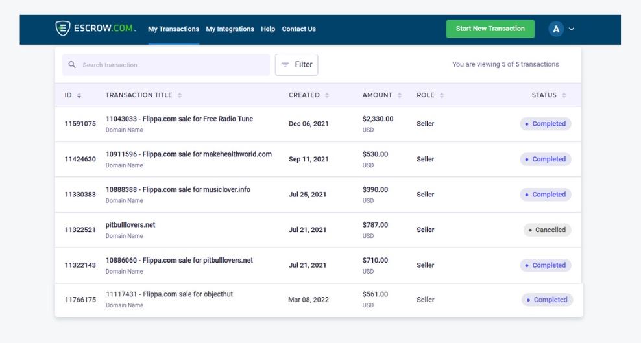Viewport: 641px width, 343px height.
Task: Open the Filter options button
Action: pos(296,65)
